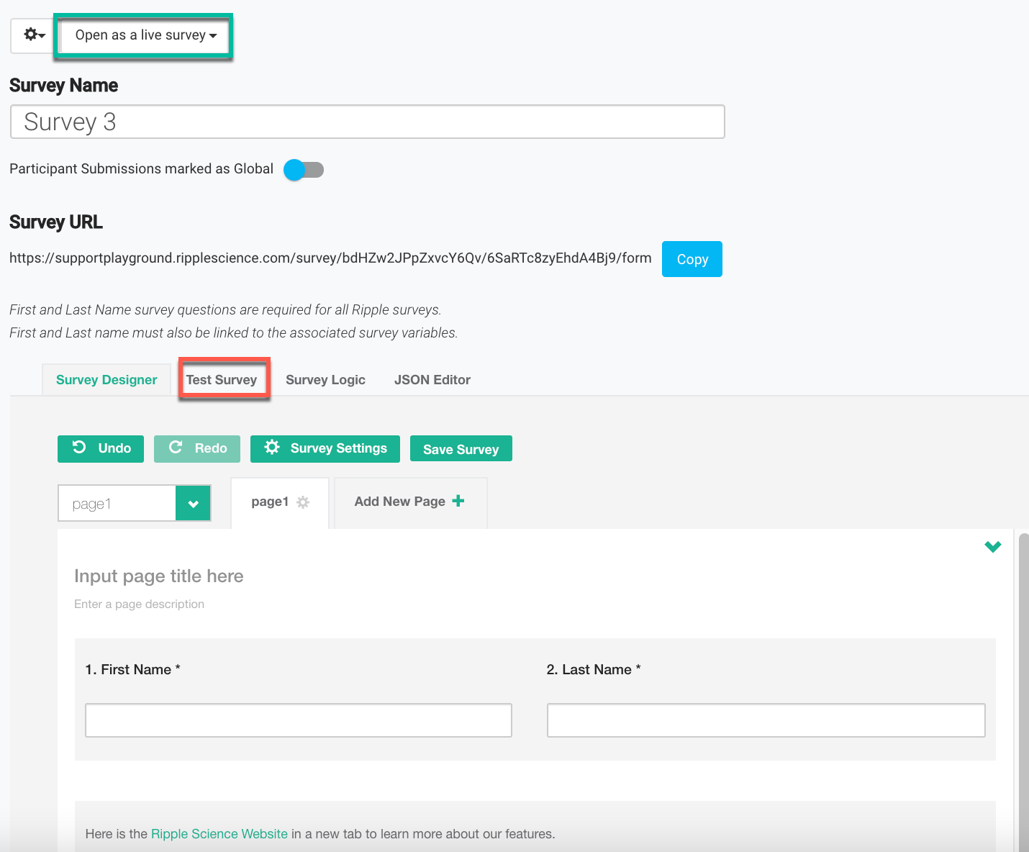Click into the Last Name input box
This screenshot has width=1029, height=852.
766,720
